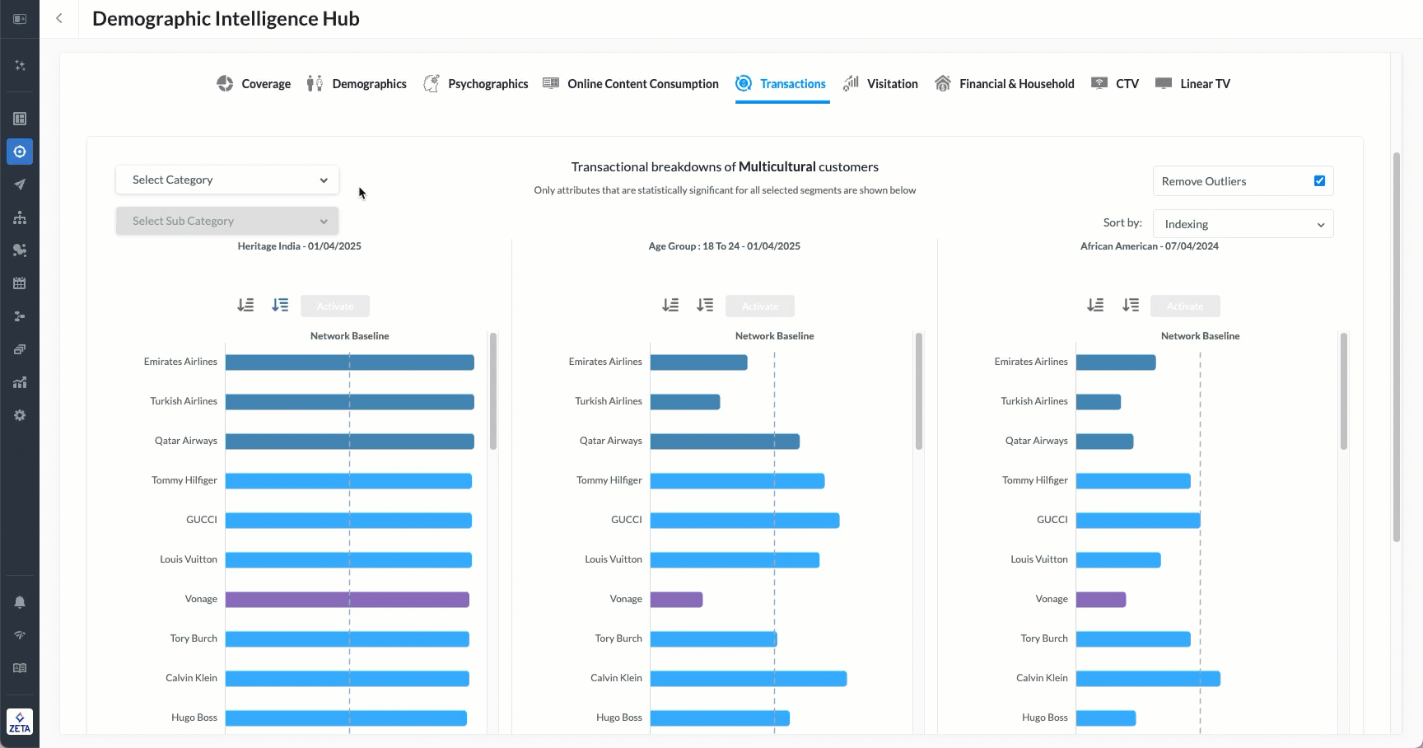Click the hierarchy tree icon in sidebar
The height and width of the screenshot is (748, 1423).
tap(20, 217)
